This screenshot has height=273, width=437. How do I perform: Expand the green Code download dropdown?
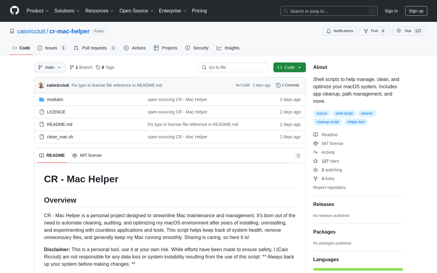tap(290, 67)
